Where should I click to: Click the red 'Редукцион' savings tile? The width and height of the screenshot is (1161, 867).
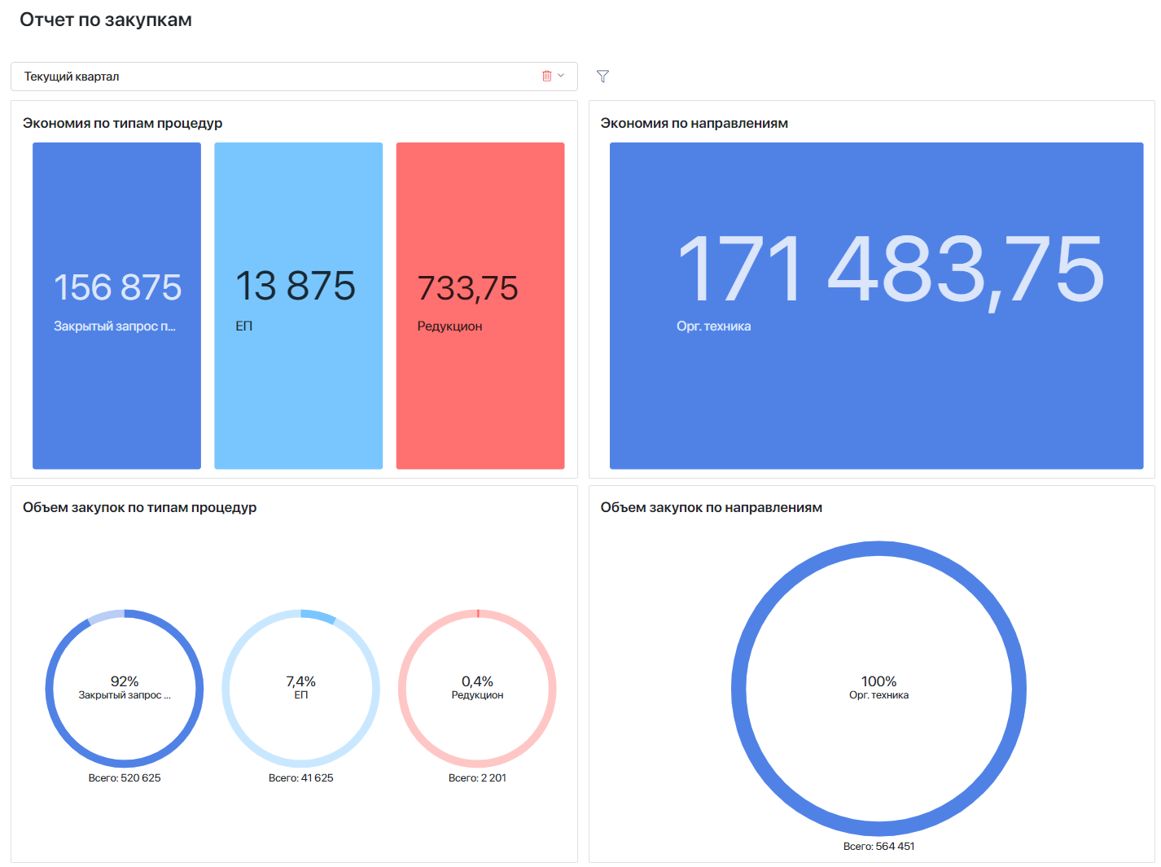coord(480,305)
